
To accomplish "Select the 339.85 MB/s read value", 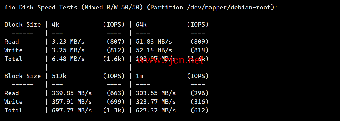I will (72, 93).
